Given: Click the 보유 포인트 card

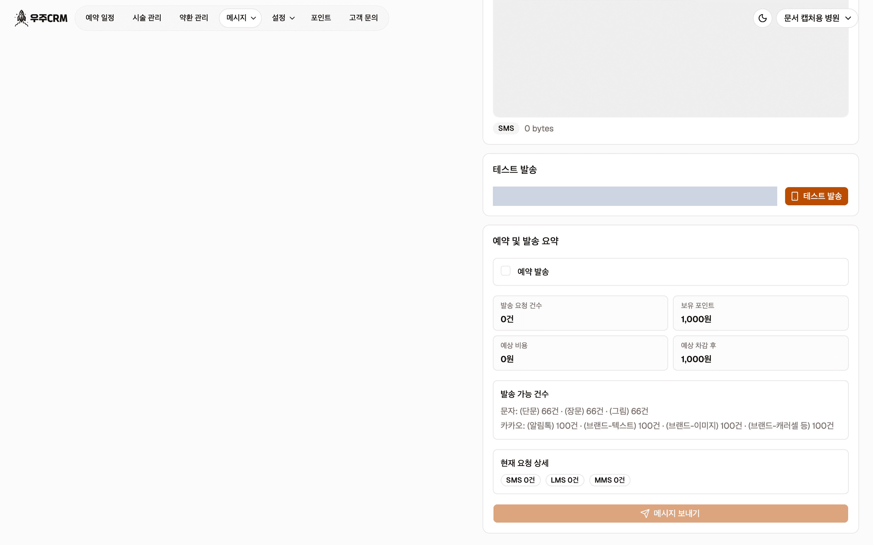Looking at the screenshot, I should click(761, 313).
